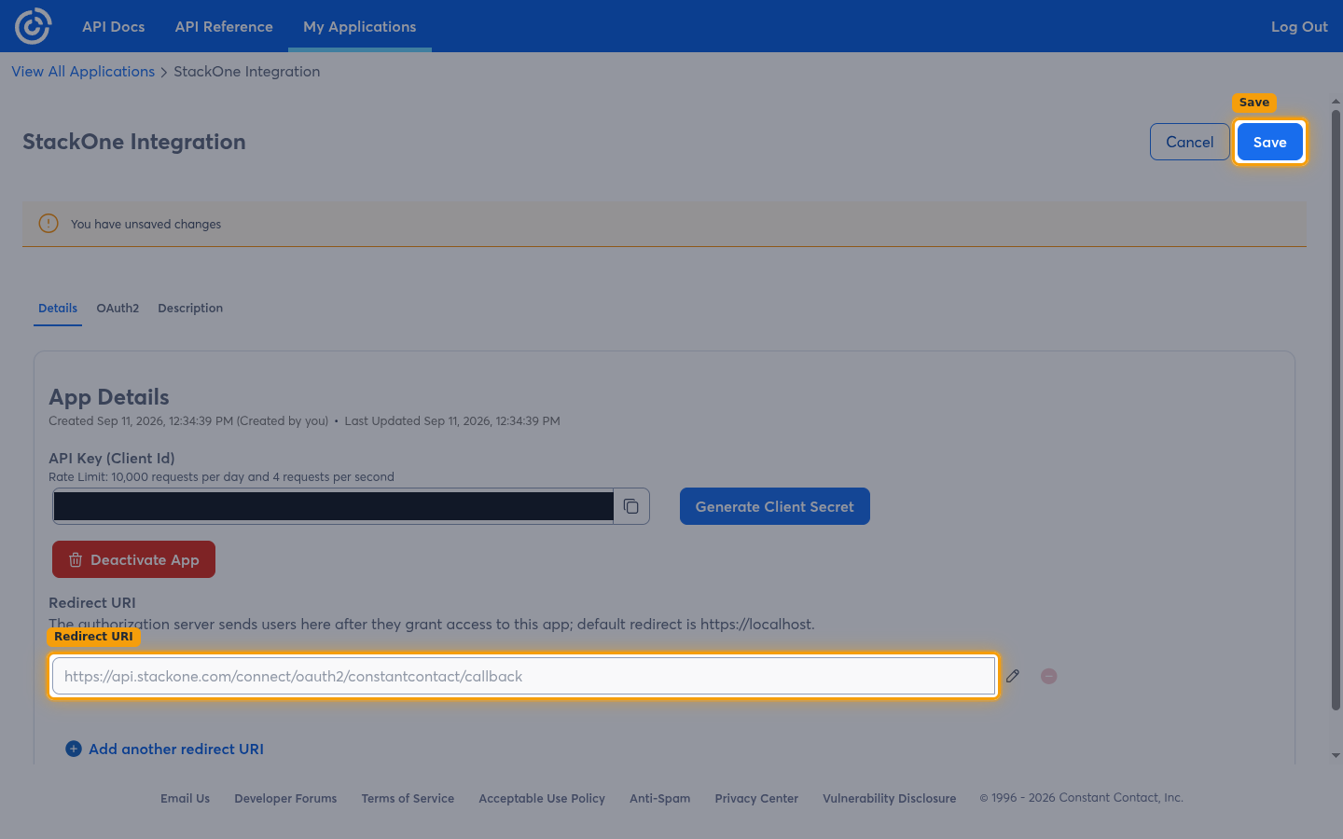The image size is (1343, 839).
Task: Click Add another redirect URI link
Action: tap(176, 749)
